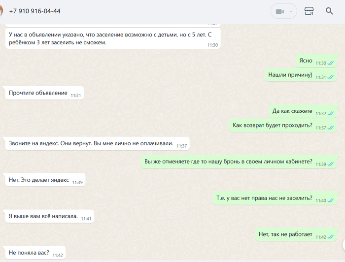The image size is (345, 262).
Task: Select the message about cancelling the booking
Action: (228, 162)
